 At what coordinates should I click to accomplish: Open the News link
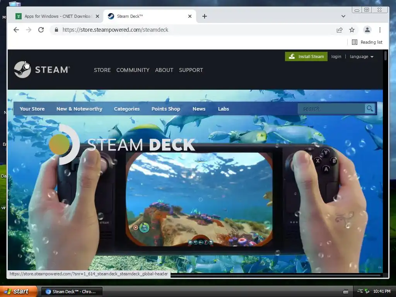199,109
